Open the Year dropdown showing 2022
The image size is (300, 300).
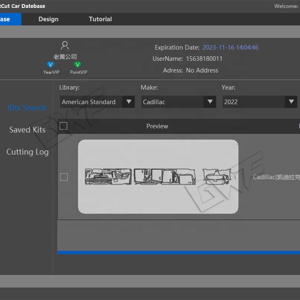(259, 102)
